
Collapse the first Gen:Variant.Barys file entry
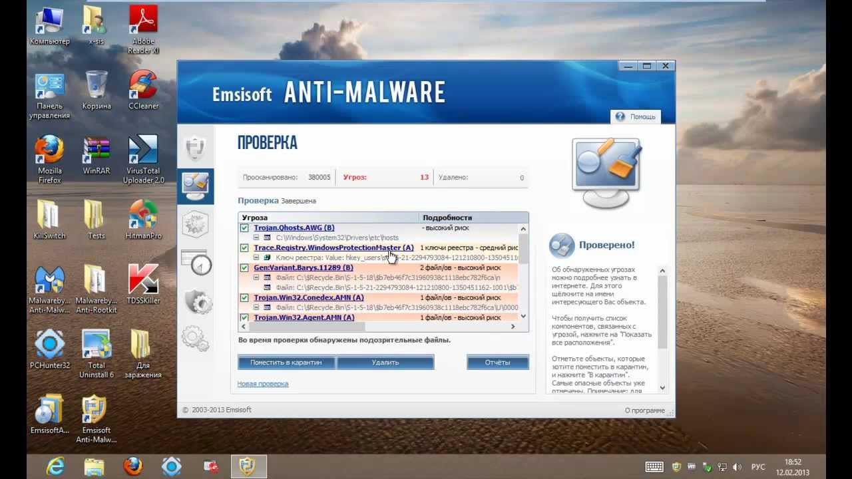click(x=257, y=277)
